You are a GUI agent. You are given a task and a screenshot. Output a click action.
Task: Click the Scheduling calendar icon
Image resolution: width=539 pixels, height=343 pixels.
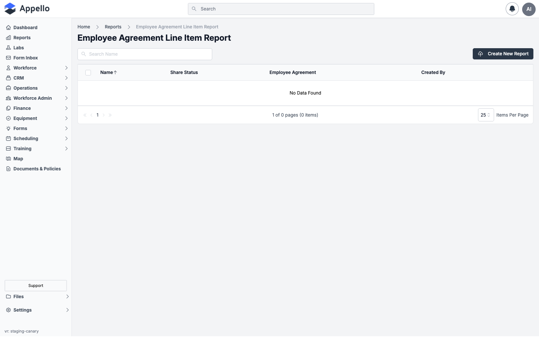click(x=8, y=139)
